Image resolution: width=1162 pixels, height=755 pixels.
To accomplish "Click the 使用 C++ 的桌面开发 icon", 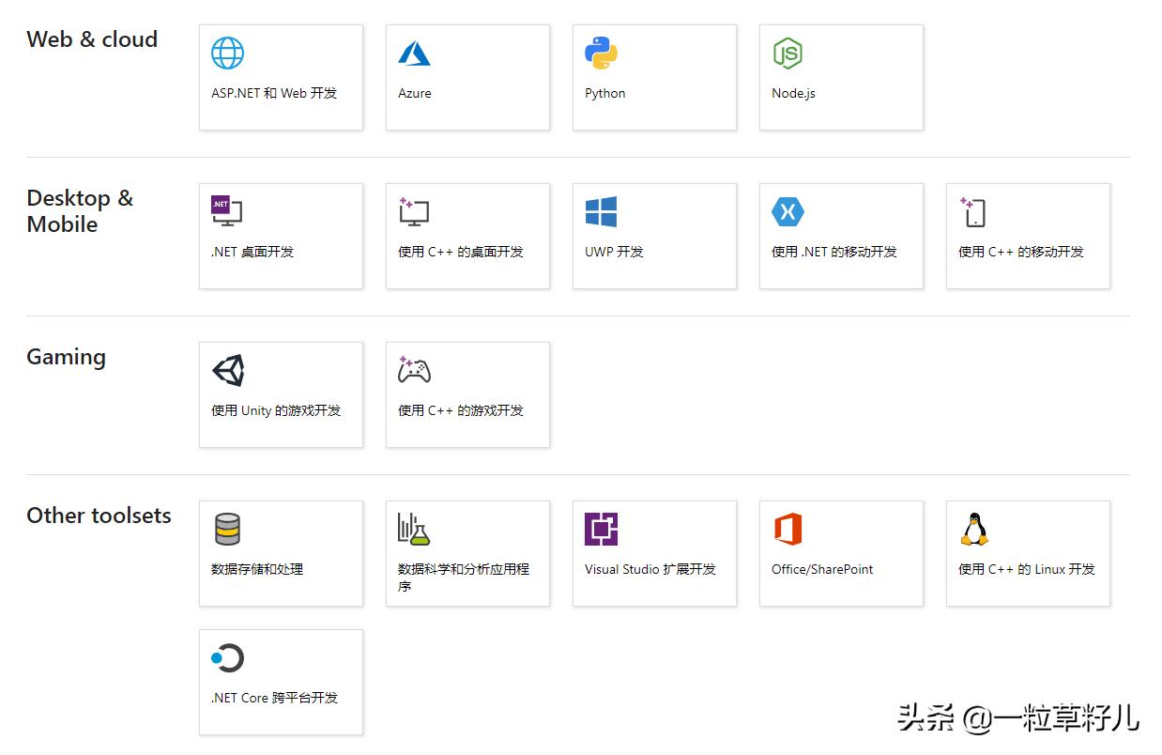I will click(466, 236).
